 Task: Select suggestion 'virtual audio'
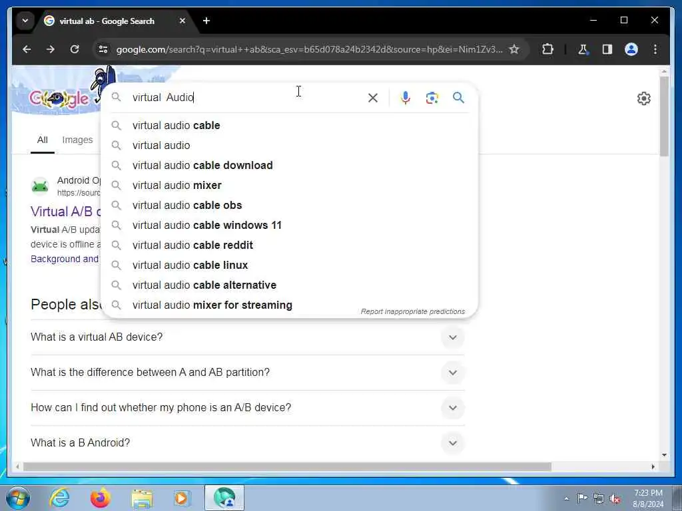(x=289, y=146)
